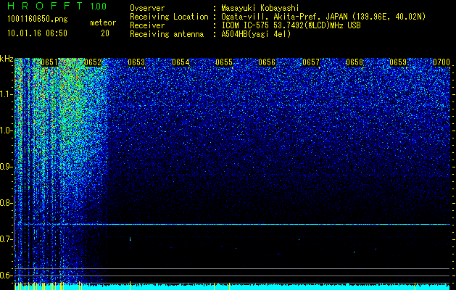Click the 0651 time marker
Screen dimensions: 456x290
pos(49,62)
